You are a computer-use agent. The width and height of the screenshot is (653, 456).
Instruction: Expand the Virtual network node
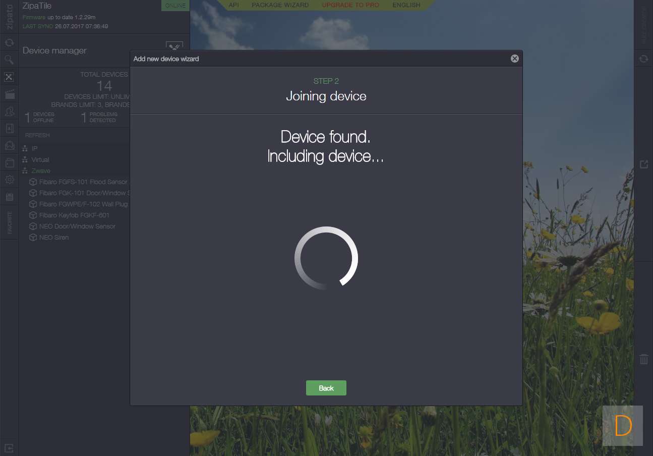point(40,159)
